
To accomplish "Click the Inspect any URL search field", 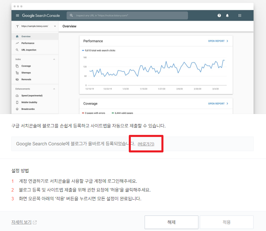I will tap(127, 16).
